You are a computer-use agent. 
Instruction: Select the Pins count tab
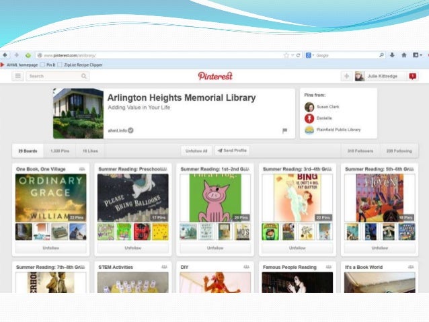click(x=60, y=151)
